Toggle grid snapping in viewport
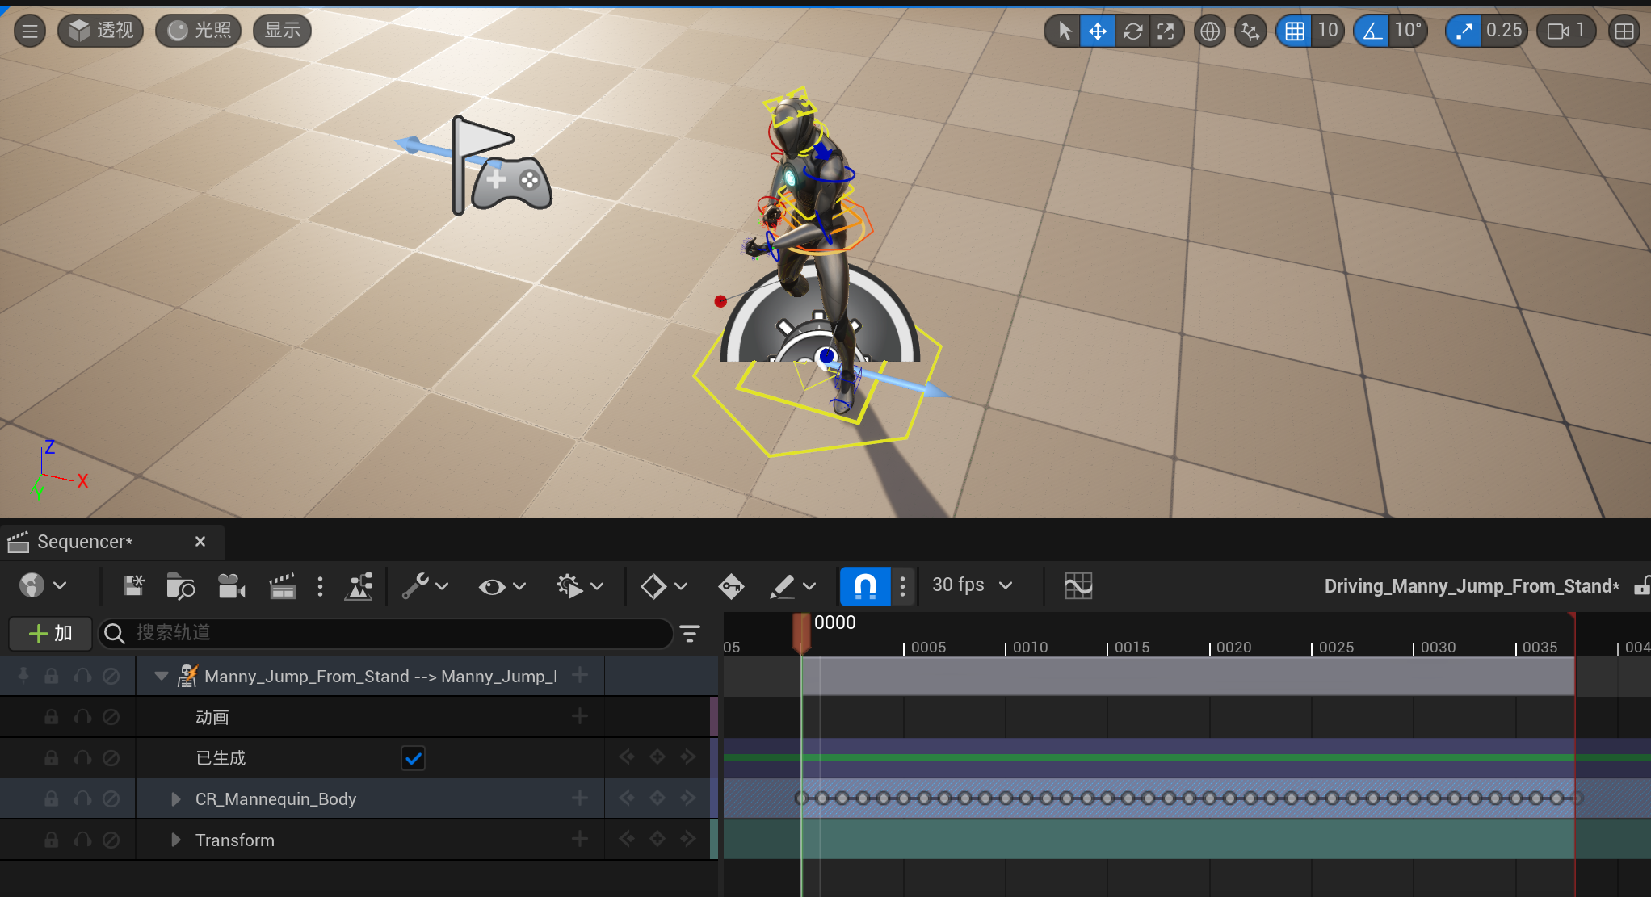1651x897 pixels. pos(1294,31)
